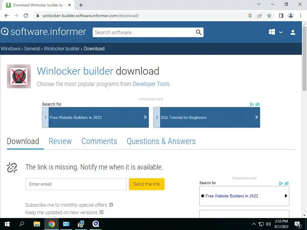Viewport: 307px width, 230px height.
Task: Open a new browser tab
Action: (x=81, y=5)
